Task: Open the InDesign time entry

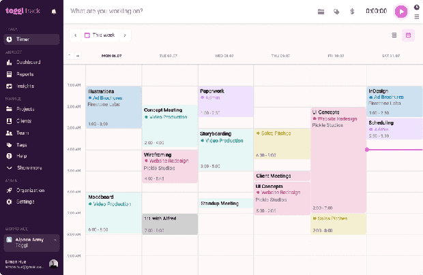Action: (394, 101)
